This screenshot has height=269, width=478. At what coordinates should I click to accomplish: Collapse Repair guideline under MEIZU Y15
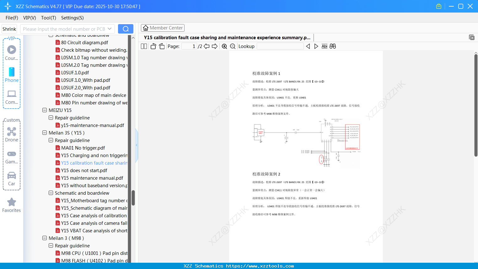tap(51, 118)
